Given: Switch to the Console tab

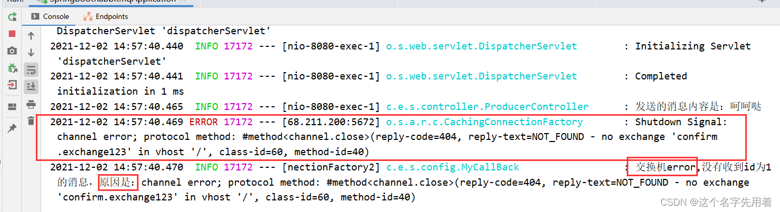Looking at the screenshot, I should (51, 16).
